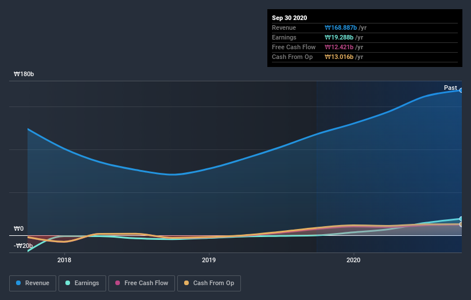
Task: Click the Earnings endpoint marker on chart edge
Action: click(461, 219)
